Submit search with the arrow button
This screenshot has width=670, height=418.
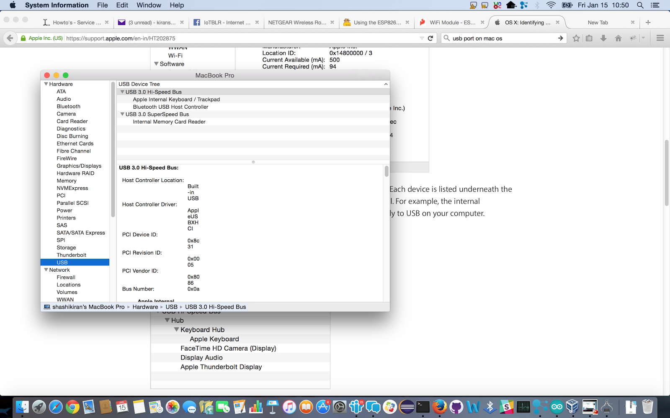(x=560, y=38)
